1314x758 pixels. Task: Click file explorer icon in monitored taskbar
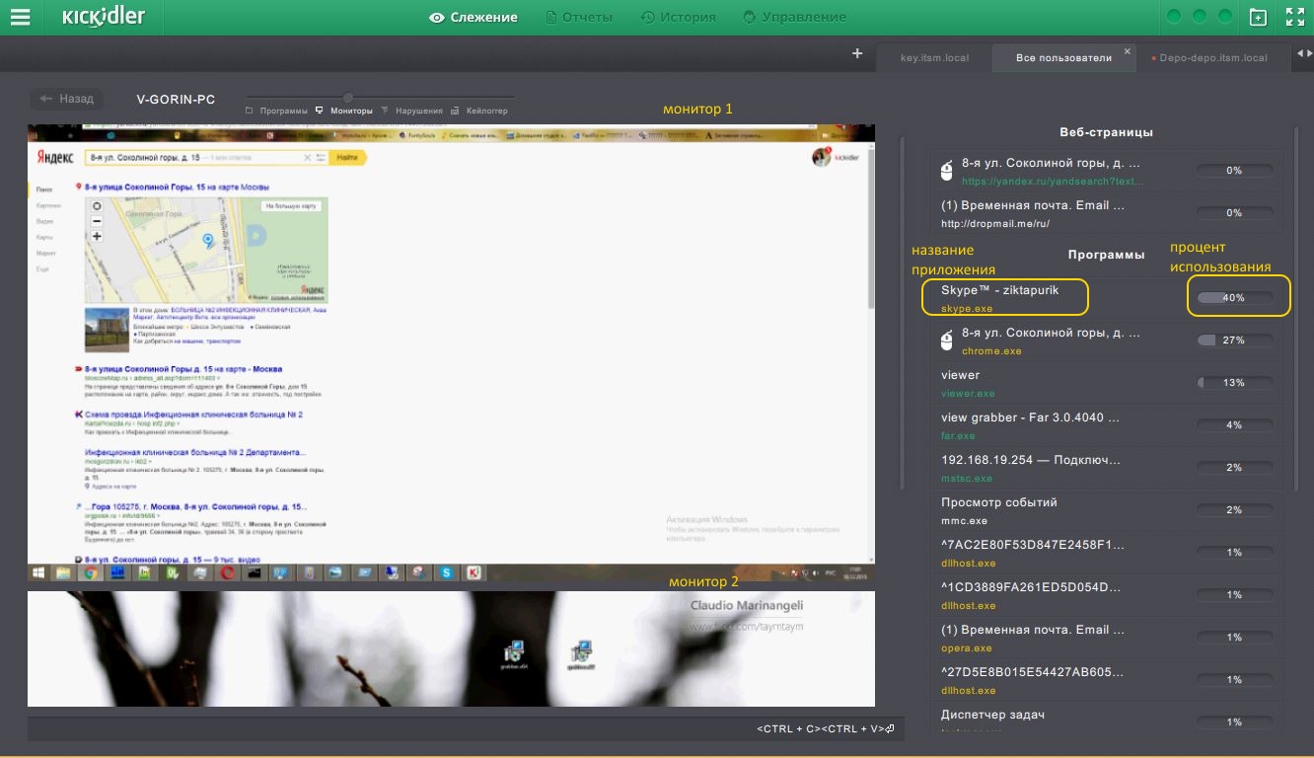[64, 572]
